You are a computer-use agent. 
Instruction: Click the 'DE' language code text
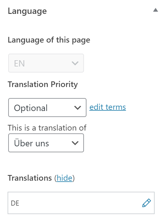click(15, 203)
